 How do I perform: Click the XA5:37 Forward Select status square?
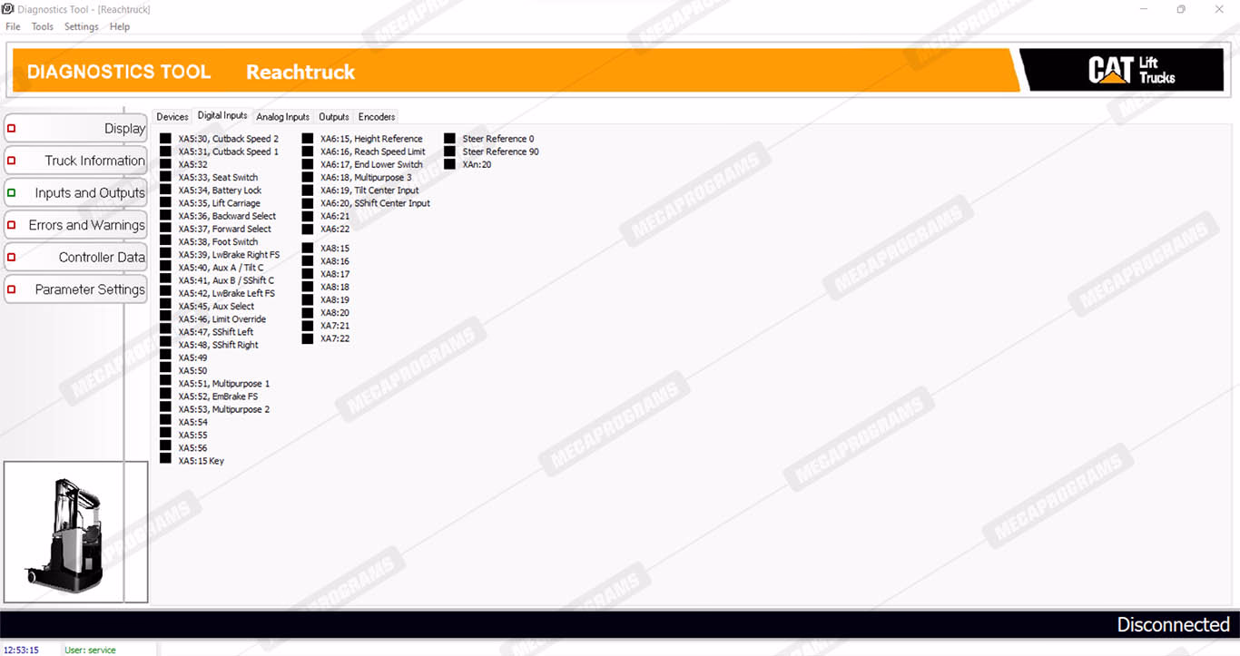click(x=165, y=229)
